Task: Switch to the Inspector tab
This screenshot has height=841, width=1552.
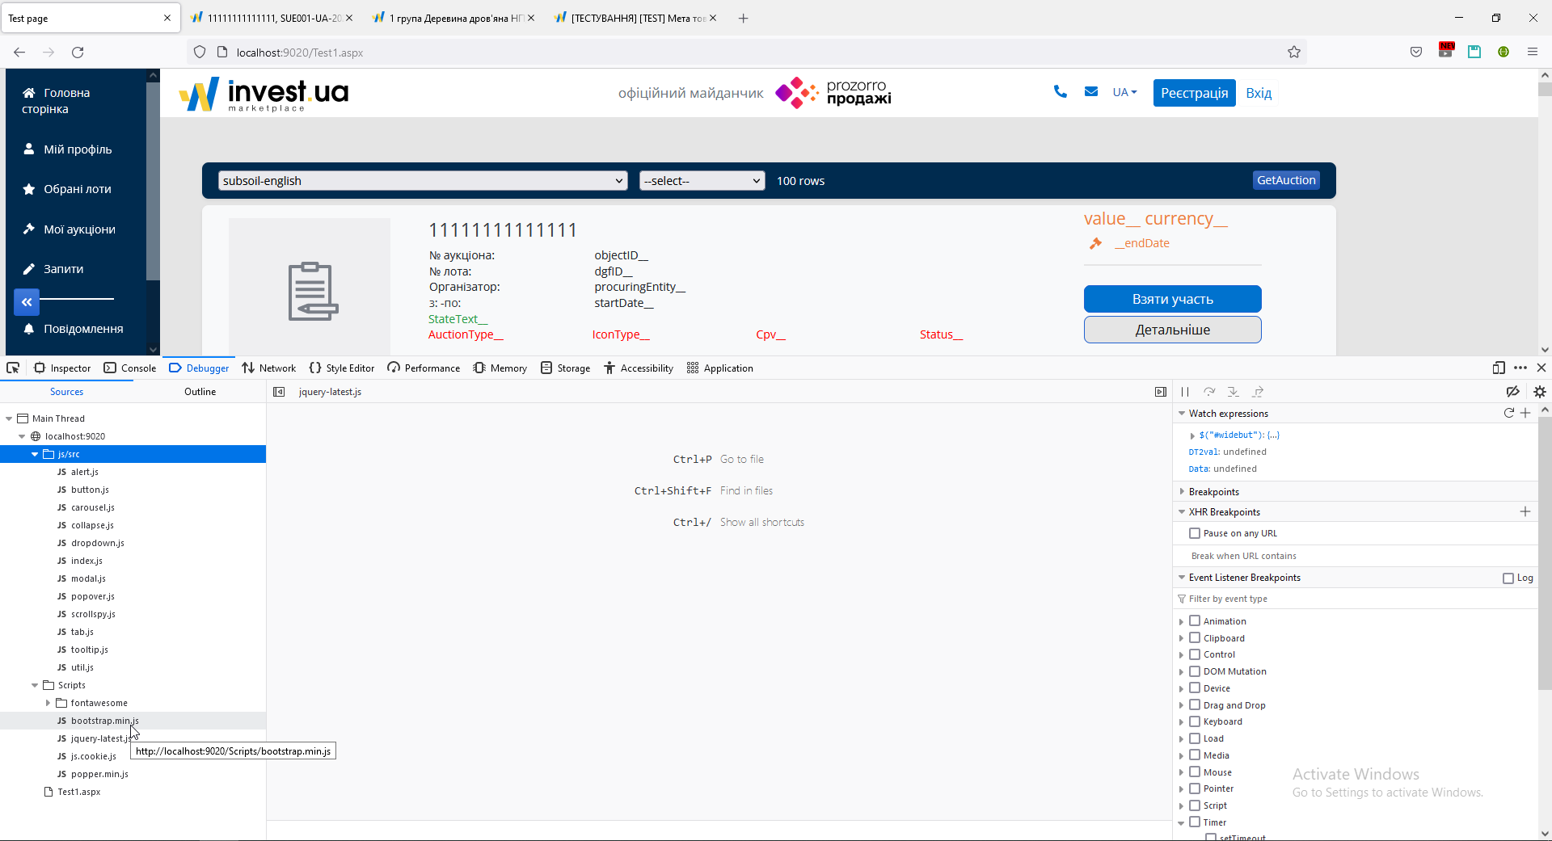Action: 62,368
